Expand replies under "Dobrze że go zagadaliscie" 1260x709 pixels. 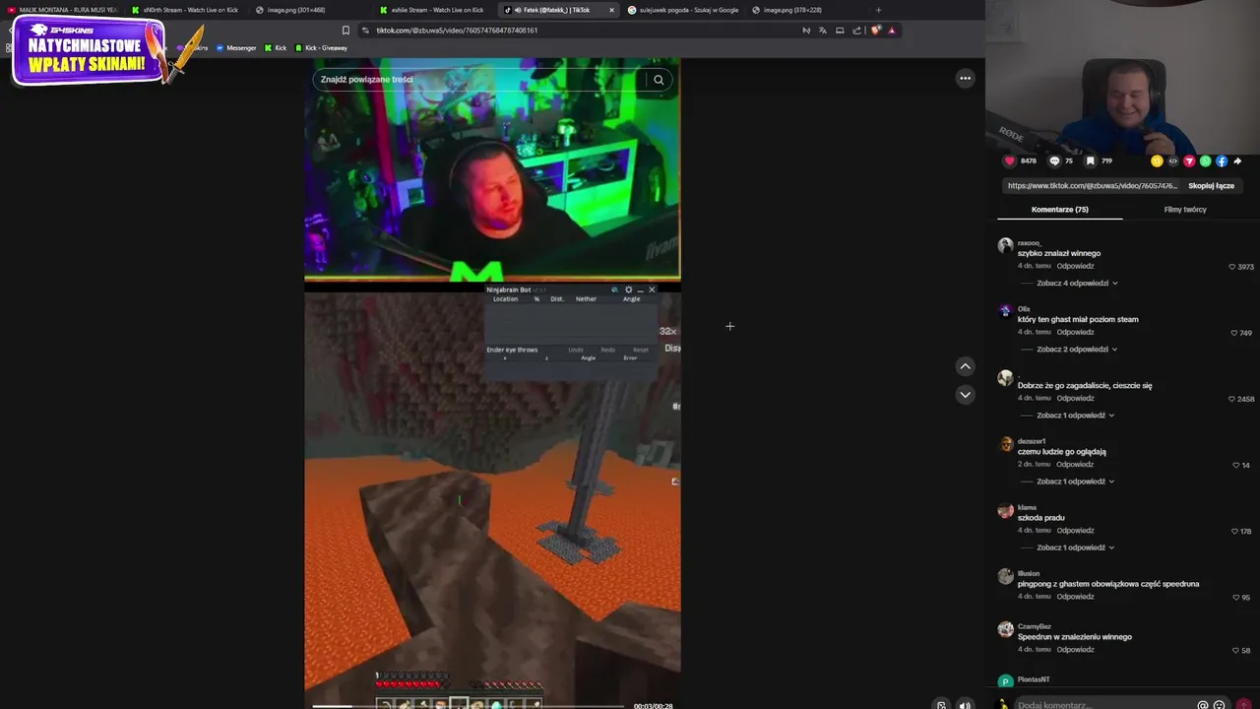1076,415
